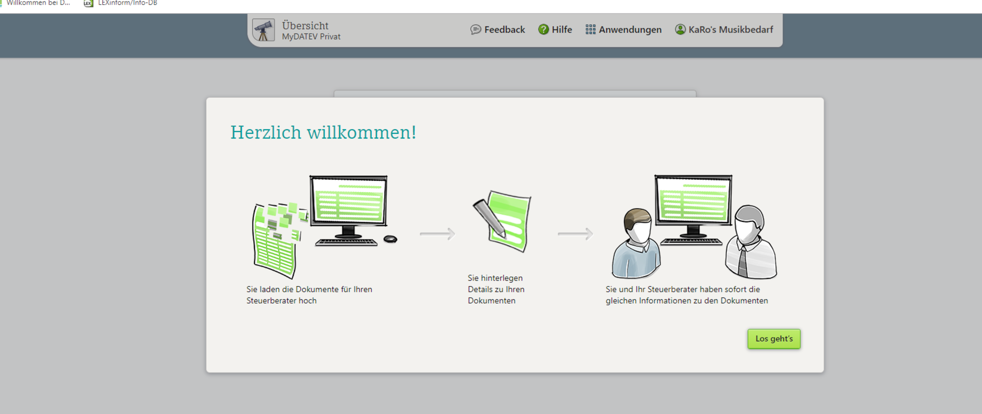Click the green Hilfe question mark icon
This screenshot has height=414, width=982.
click(543, 30)
